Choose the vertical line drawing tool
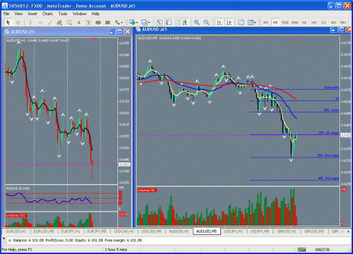 click(30, 23)
